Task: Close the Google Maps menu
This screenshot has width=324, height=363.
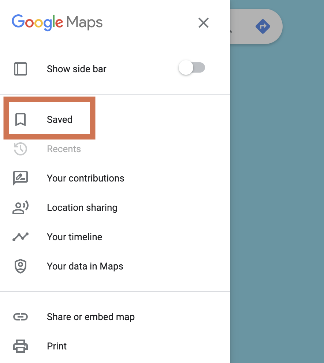Action: [x=203, y=23]
